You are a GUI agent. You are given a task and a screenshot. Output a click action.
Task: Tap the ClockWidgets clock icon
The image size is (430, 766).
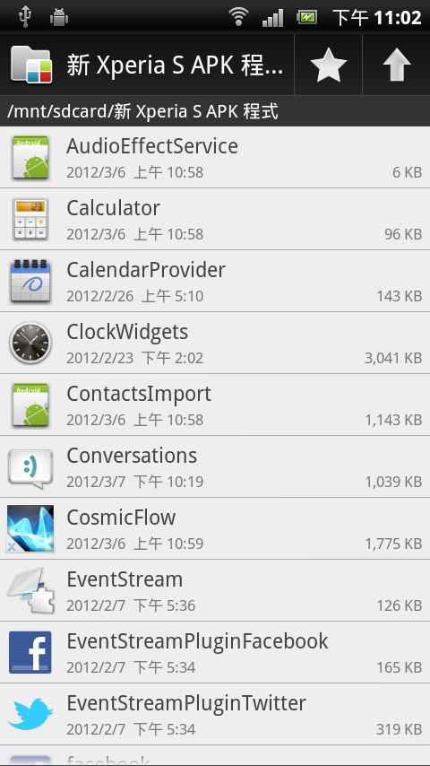point(30,343)
